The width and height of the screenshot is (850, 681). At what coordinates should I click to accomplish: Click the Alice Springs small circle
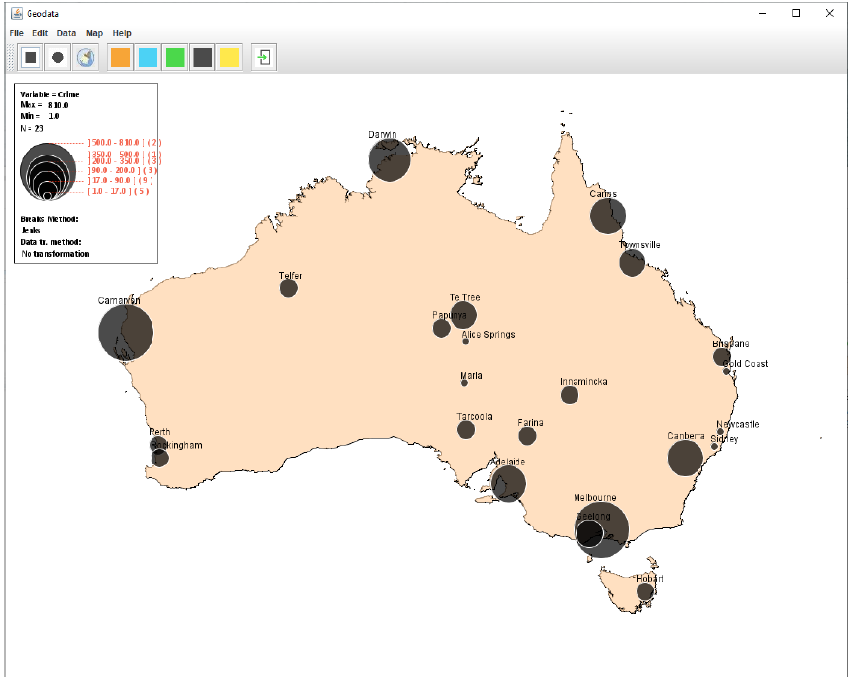pos(465,341)
